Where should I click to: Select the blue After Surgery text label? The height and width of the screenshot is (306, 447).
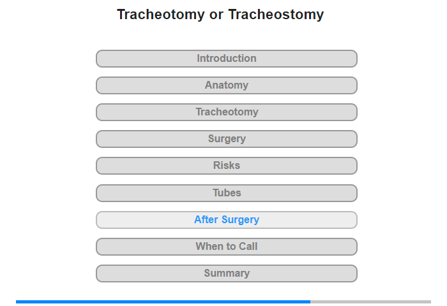[x=227, y=220]
